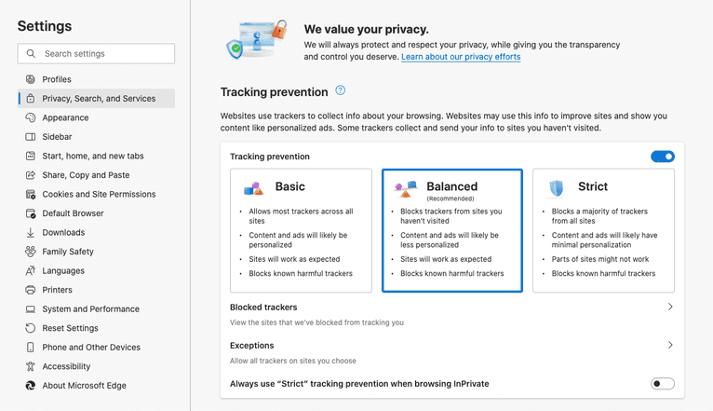
Task: Click the Downloads arrow icon
Action: 31,232
